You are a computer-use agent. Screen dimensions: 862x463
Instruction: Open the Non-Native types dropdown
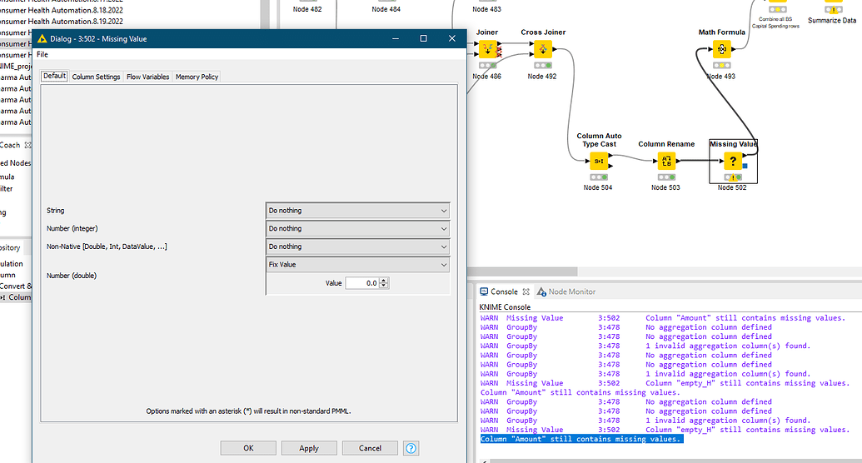(x=357, y=246)
